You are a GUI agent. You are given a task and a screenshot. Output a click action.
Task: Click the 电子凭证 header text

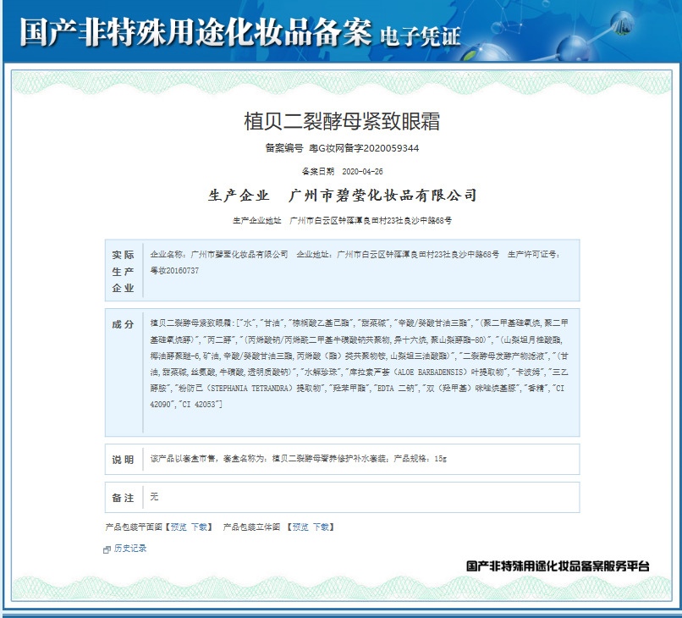click(421, 36)
